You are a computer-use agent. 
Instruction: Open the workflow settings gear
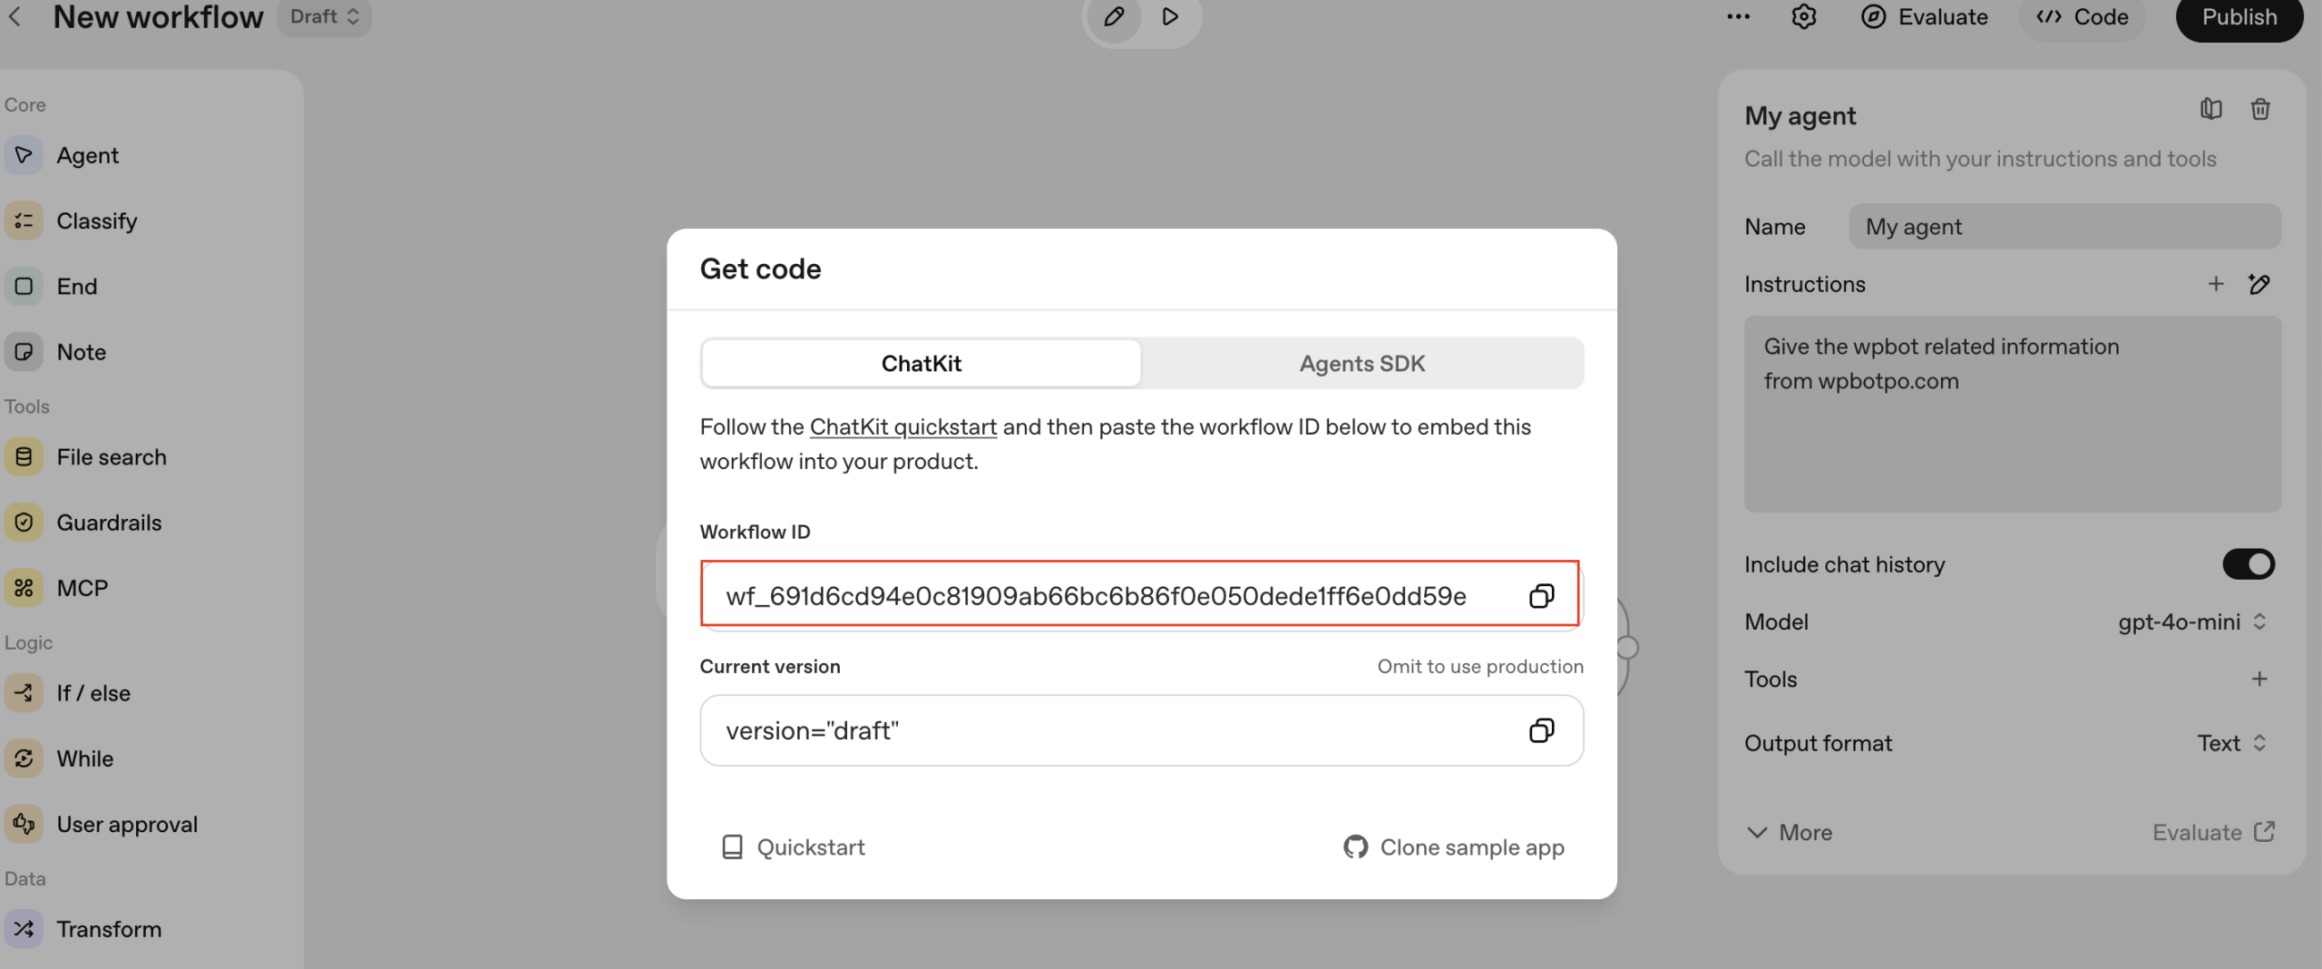(1803, 17)
